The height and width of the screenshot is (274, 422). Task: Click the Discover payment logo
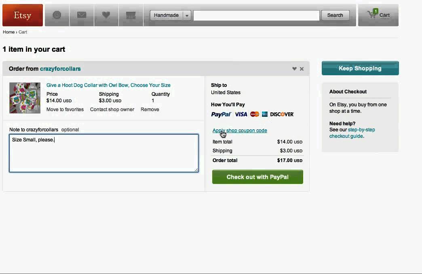click(x=282, y=114)
